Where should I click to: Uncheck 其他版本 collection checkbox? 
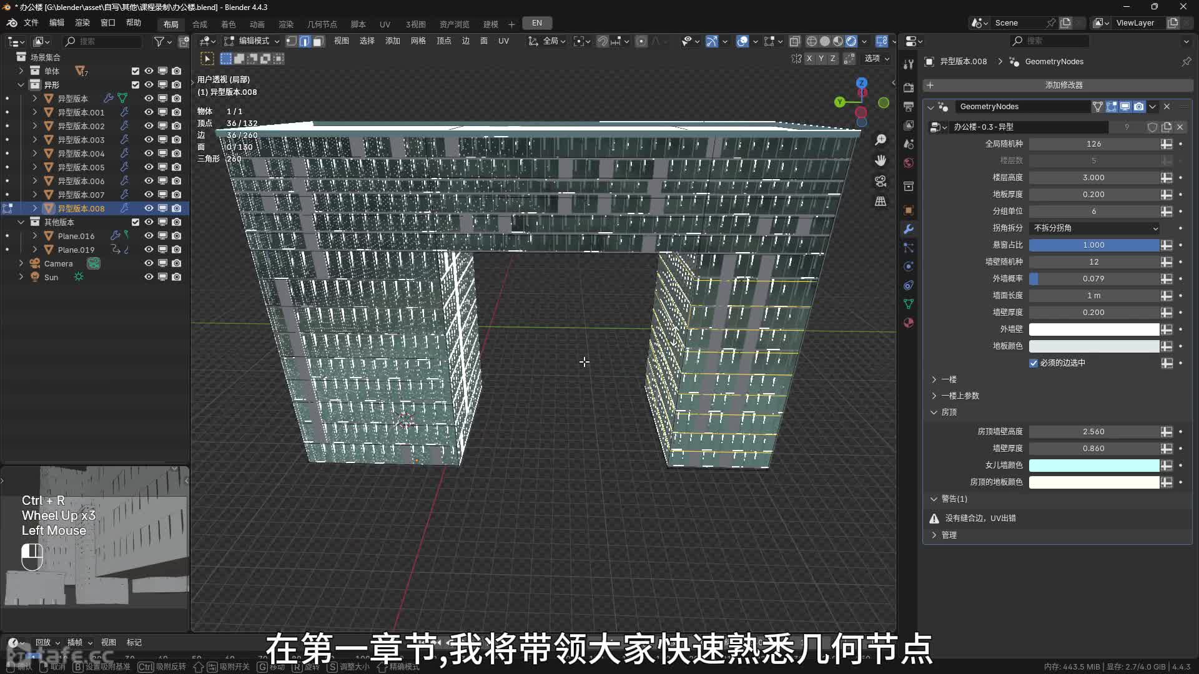click(x=136, y=222)
